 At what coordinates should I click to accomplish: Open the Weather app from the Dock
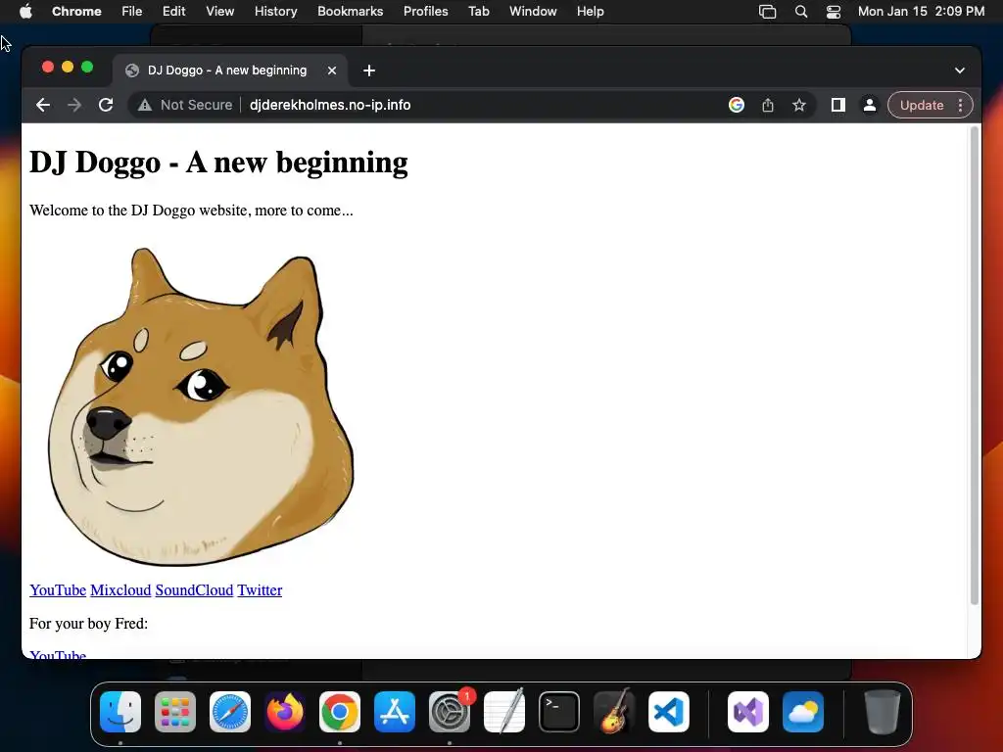tap(803, 712)
